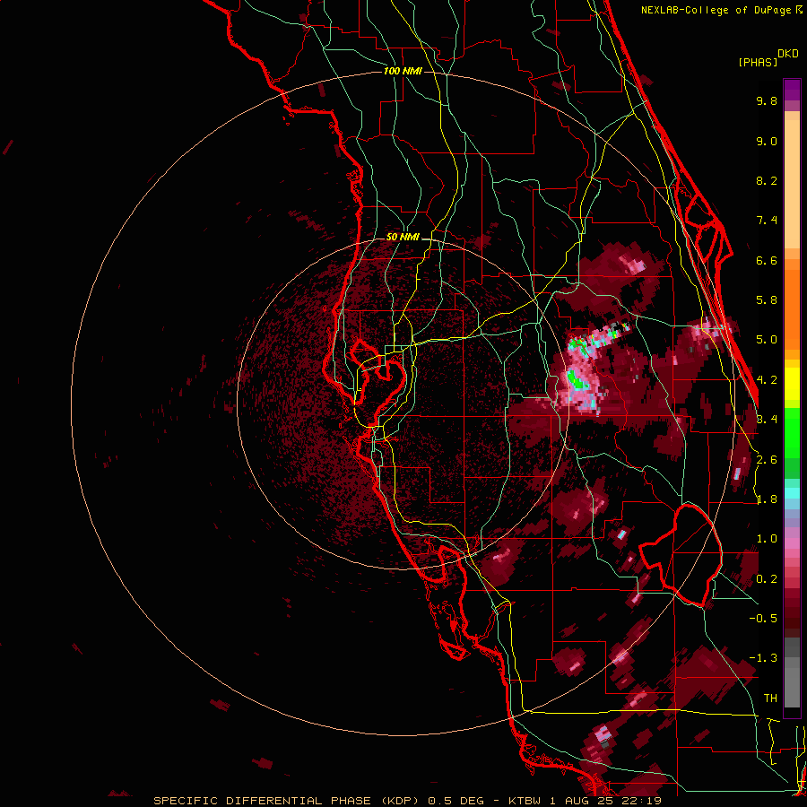Click the Lake Okeechobee outline on the map
This screenshot has height=807, width=807.
[x=681, y=555]
